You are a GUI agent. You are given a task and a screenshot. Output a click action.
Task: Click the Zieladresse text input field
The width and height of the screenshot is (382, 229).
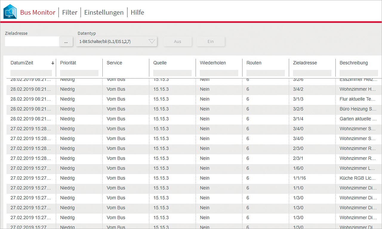coord(32,42)
